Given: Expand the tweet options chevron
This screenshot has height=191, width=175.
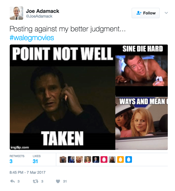Looking at the screenshot, I should pyautogui.click(x=166, y=13).
